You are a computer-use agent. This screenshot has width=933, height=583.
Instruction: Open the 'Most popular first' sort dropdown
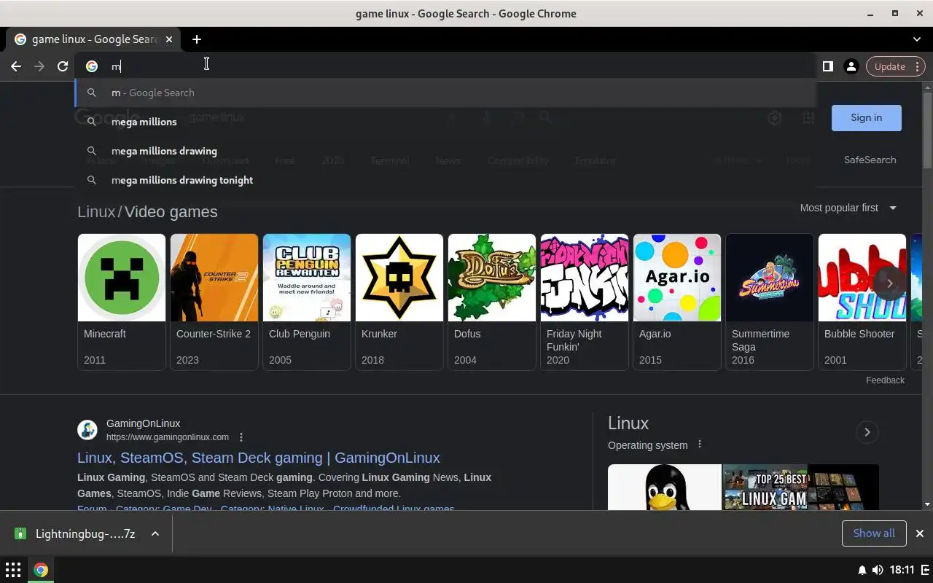(848, 208)
